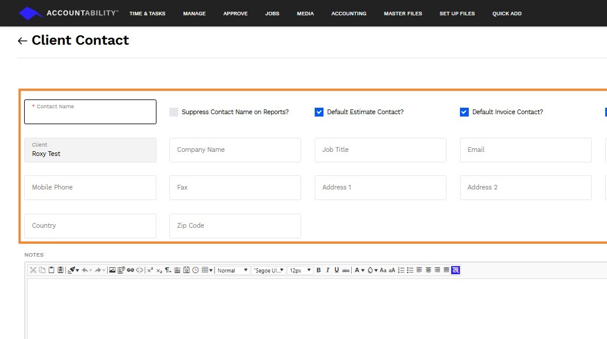Run the spell check abc icon

point(177,270)
